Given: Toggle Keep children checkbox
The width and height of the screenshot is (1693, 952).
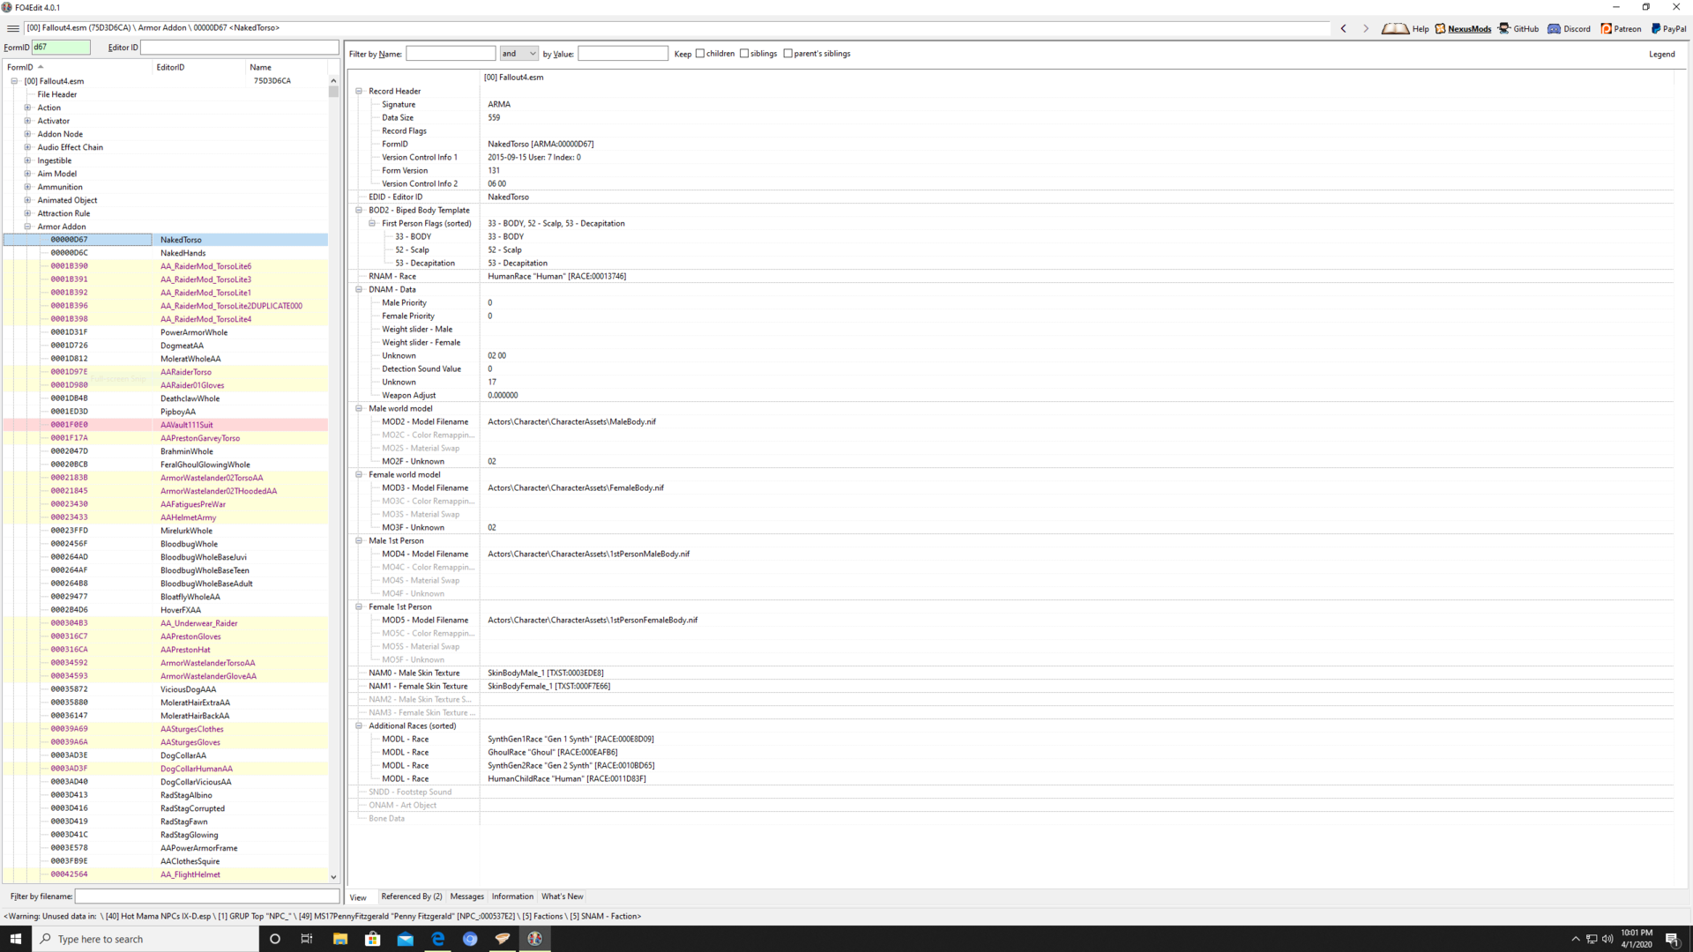Looking at the screenshot, I should pyautogui.click(x=700, y=54).
